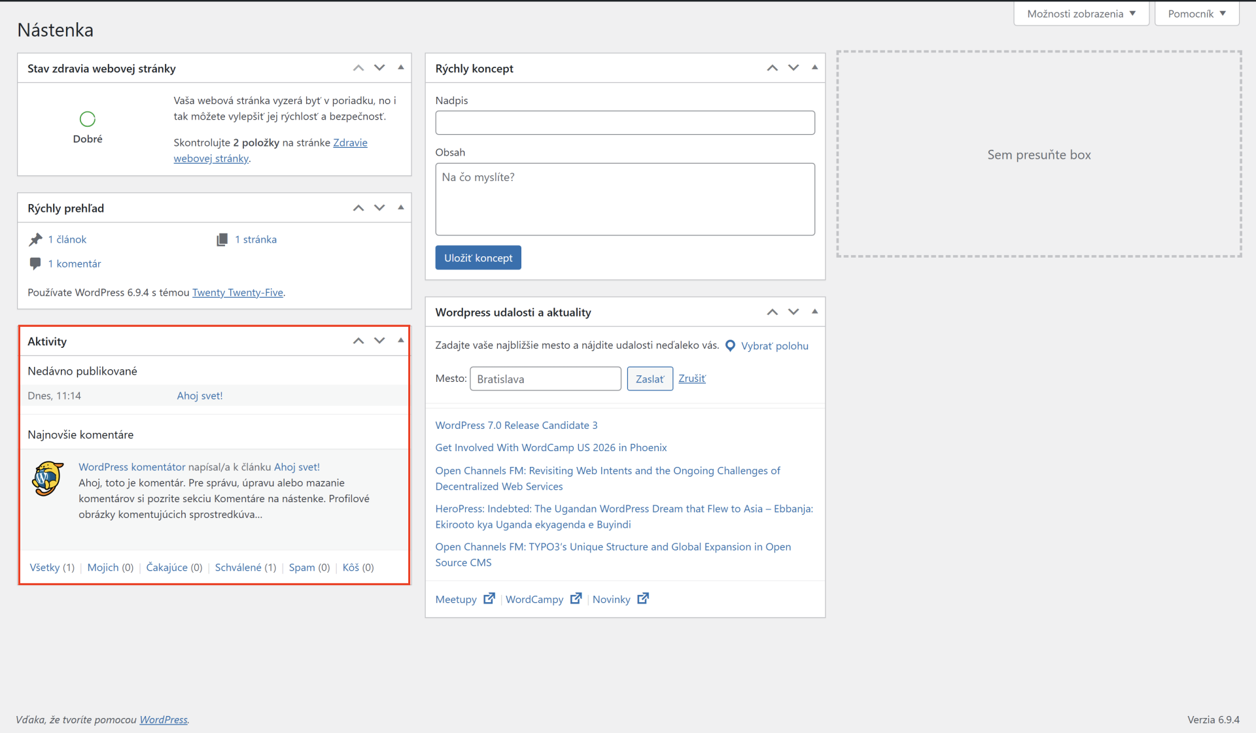
Task: Open WordPress footer link
Action: [164, 719]
